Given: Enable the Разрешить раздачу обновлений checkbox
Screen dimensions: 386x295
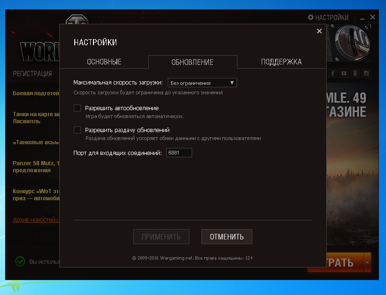Looking at the screenshot, I should [x=77, y=130].
